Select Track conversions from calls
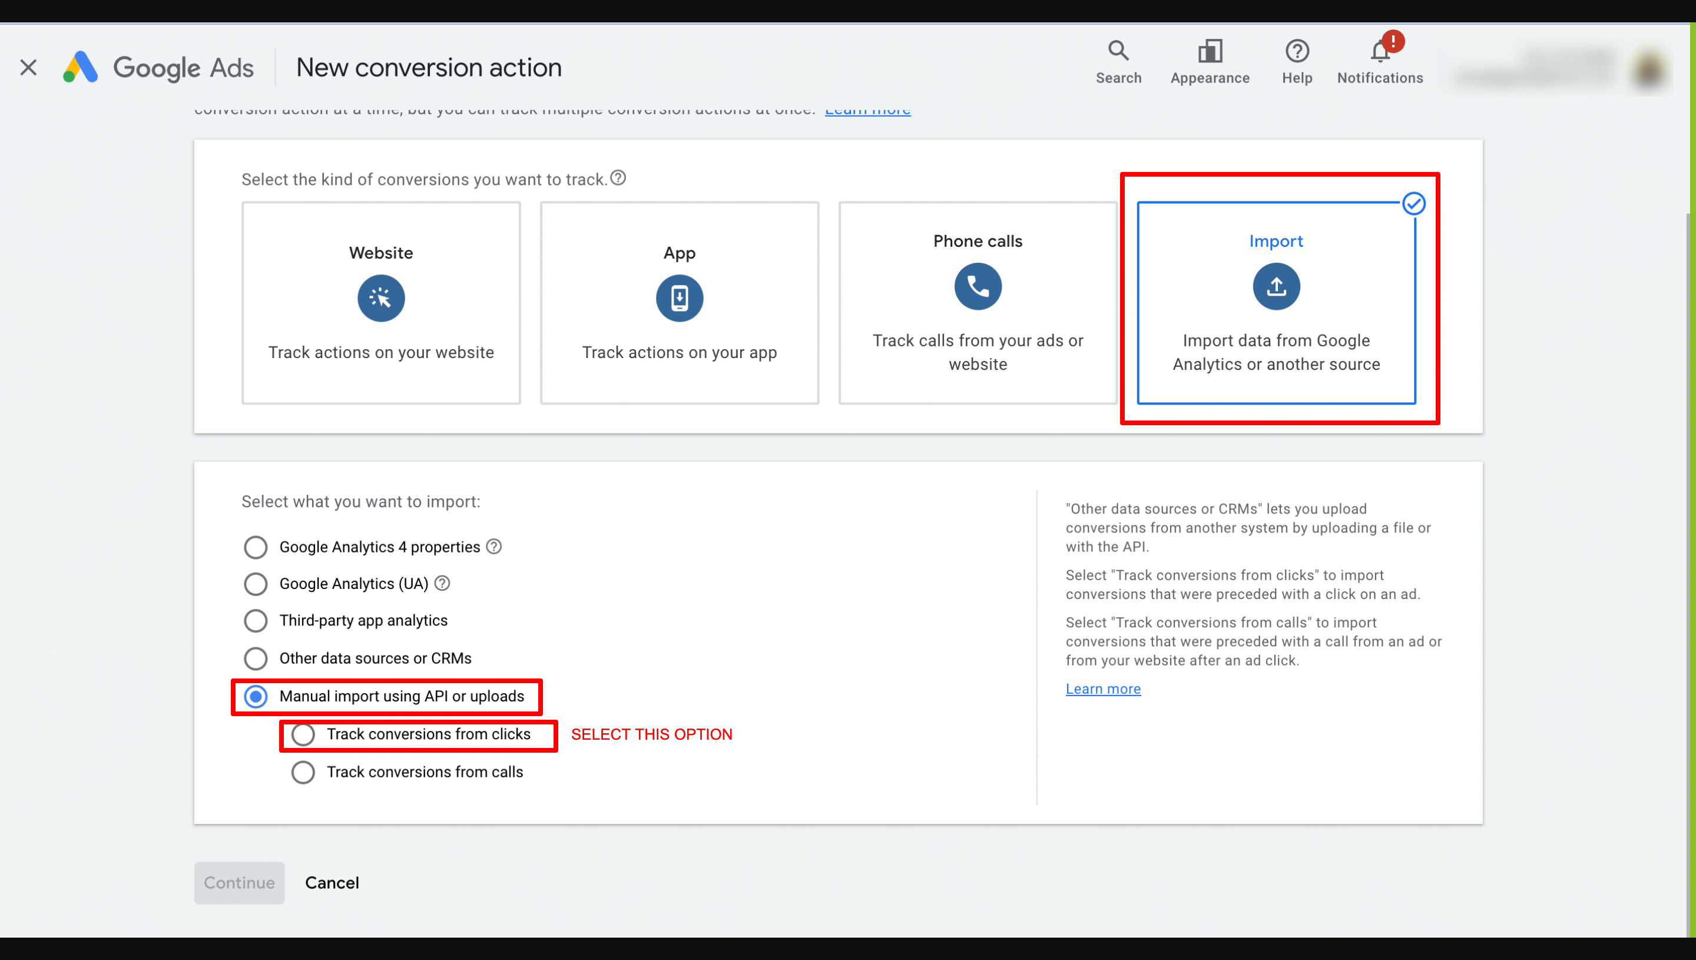The height and width of the screenshot is (960, 1696). (x=304, y=772)
